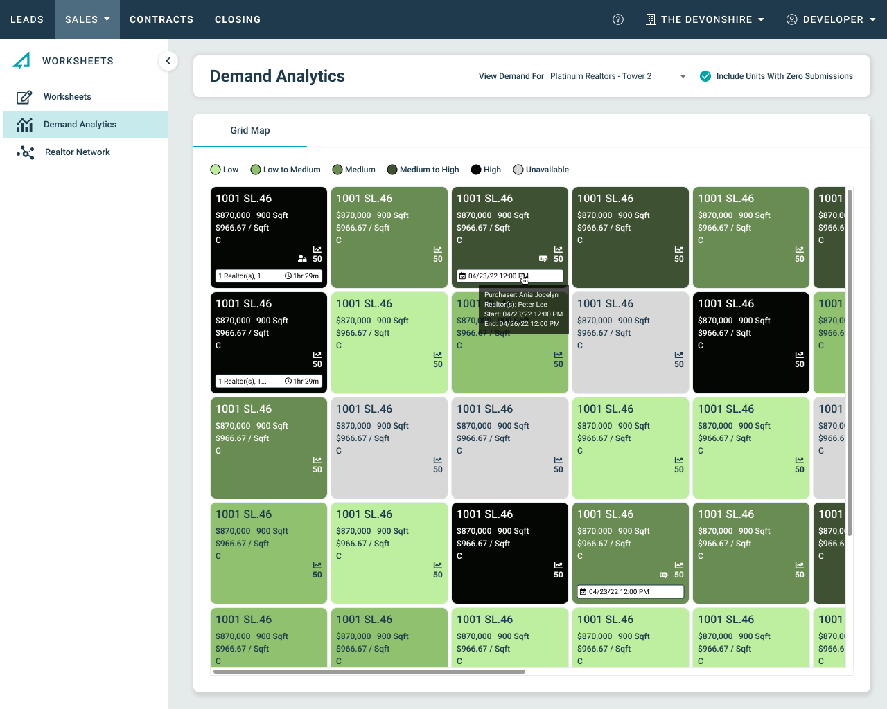The image size is (887, 709).
Task: Click the Medium to High legend color swatch
Action: point(392,170)
